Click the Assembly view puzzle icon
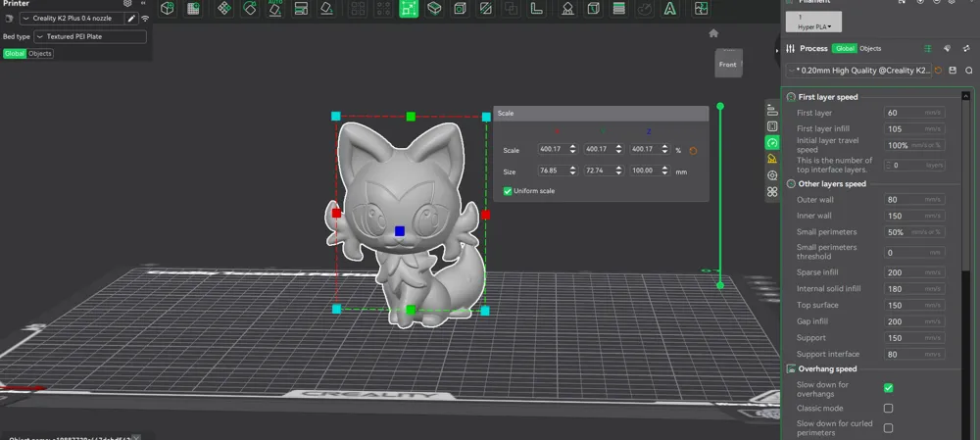 [x=702, y=9]
